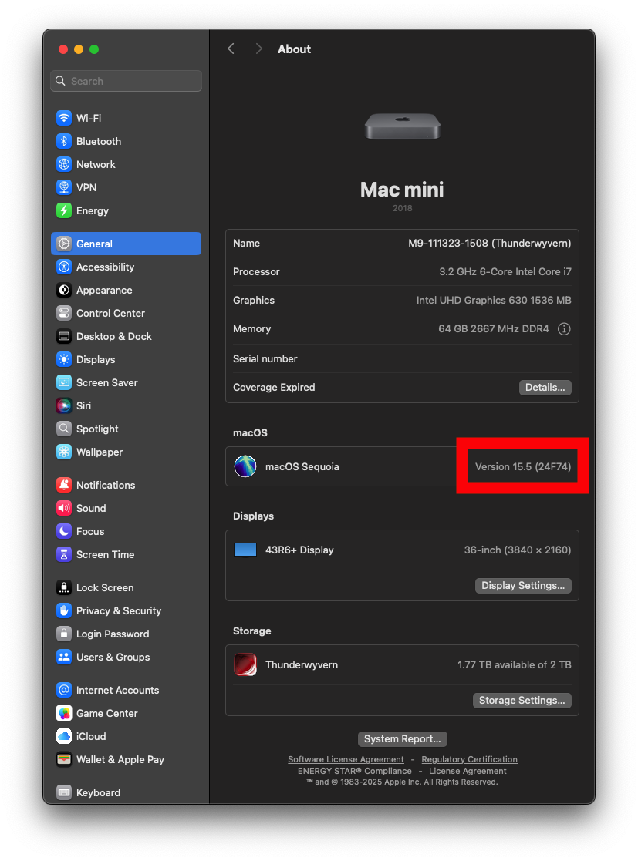Click the Storage Settings… button
The height and width of the screenshot is (861, 638).
click(x=522, y=701)
